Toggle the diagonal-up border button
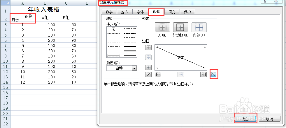 [x=148, y=74]
